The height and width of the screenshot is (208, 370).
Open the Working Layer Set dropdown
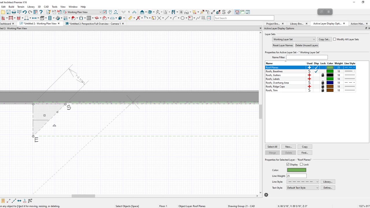coord(294,39)
